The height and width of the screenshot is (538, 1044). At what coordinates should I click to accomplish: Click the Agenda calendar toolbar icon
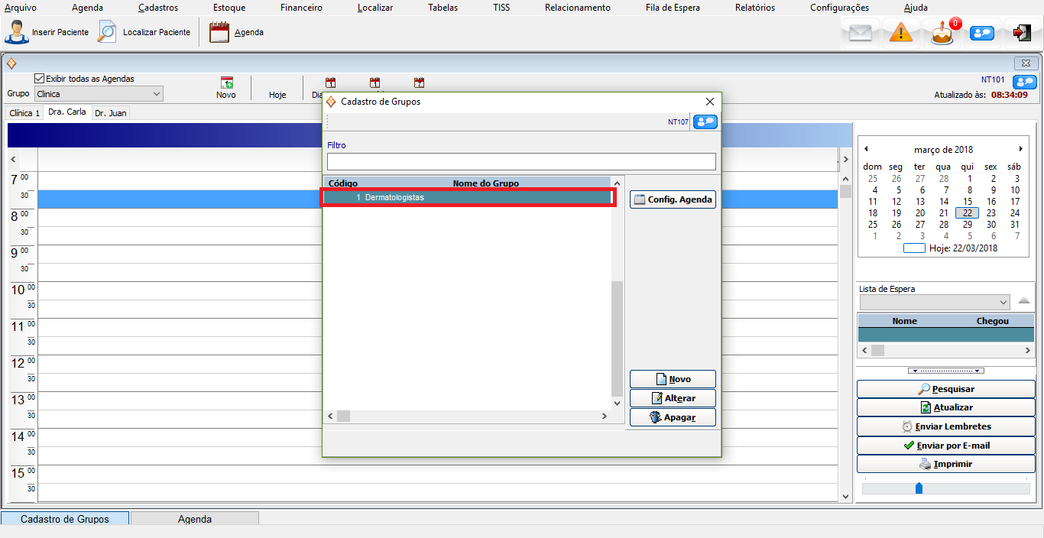coord(219,33)
